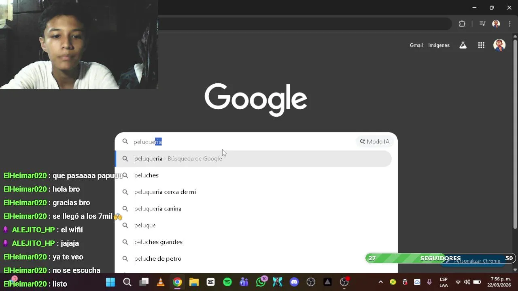Screen dimensions: 518x291
Task: Click chat message 'que pasaaaa papuuu'
Action: 87,175
